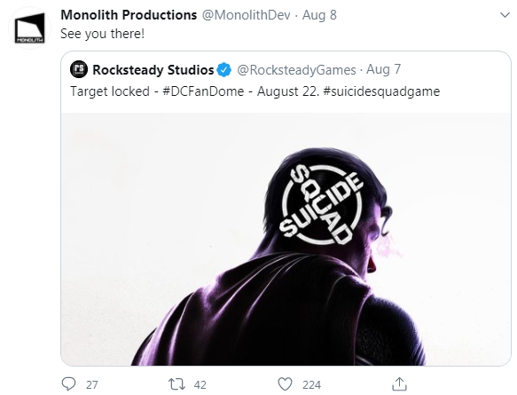This screenshot has height=395, width=517.
Task: Visit the @MonolithDev handle
Action: [x=246, y=15]
